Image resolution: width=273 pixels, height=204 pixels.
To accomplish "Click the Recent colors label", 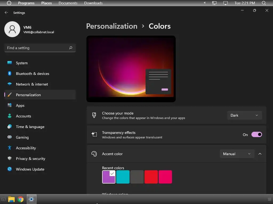I will coord(113,168).
